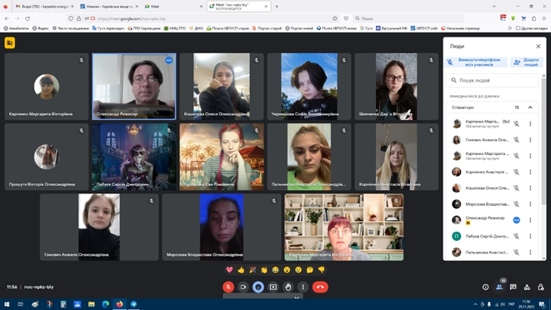Screen dimensions: 551x310
Task: Click the present screen icon
Action: pos(273,287)
